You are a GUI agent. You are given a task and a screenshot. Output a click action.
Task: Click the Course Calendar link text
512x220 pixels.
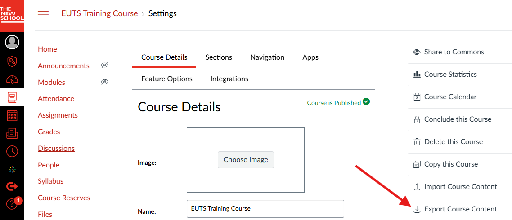pyautogui.click(x=450, y=97)
